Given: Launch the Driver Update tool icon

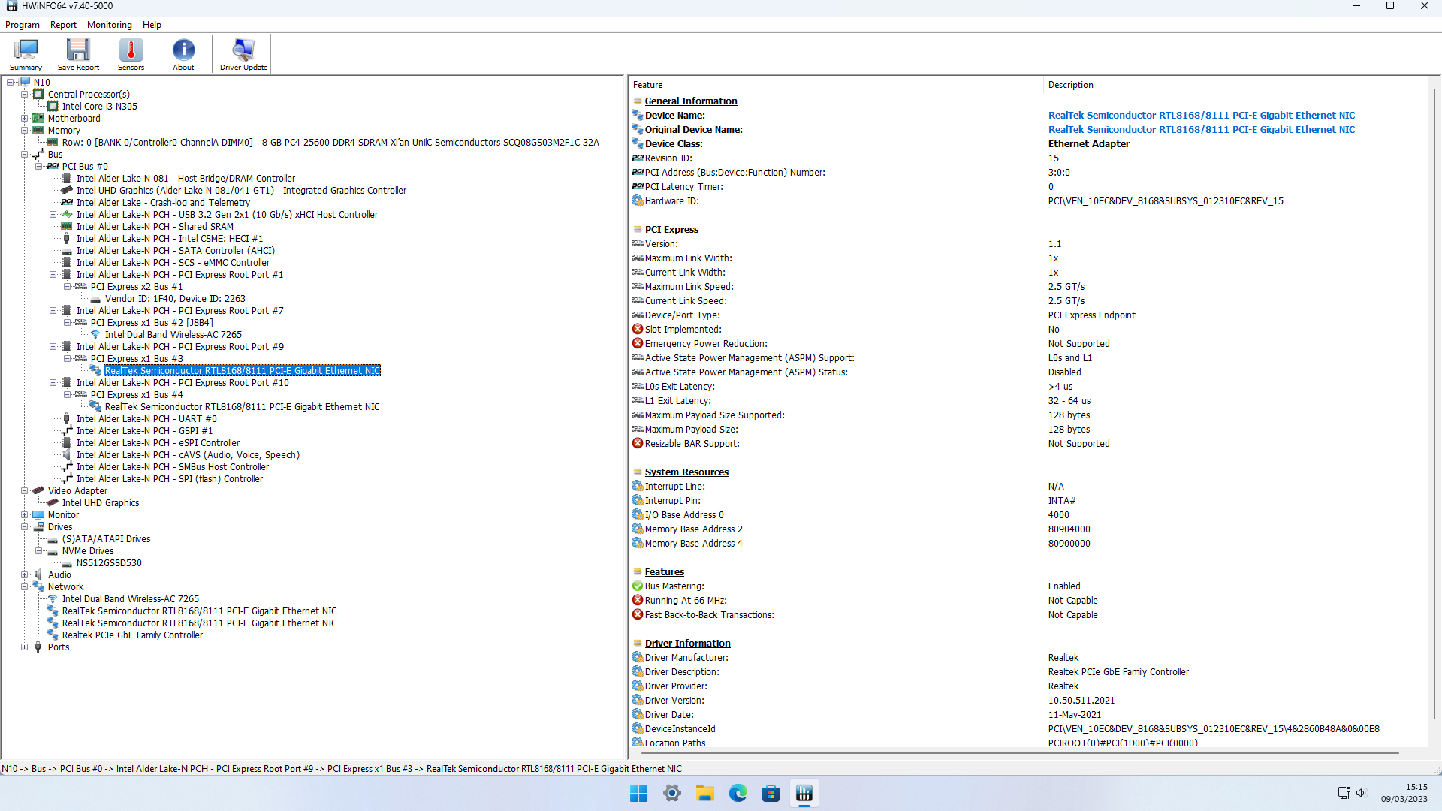Looking at the screenshot, I should [x=243, y=54].
